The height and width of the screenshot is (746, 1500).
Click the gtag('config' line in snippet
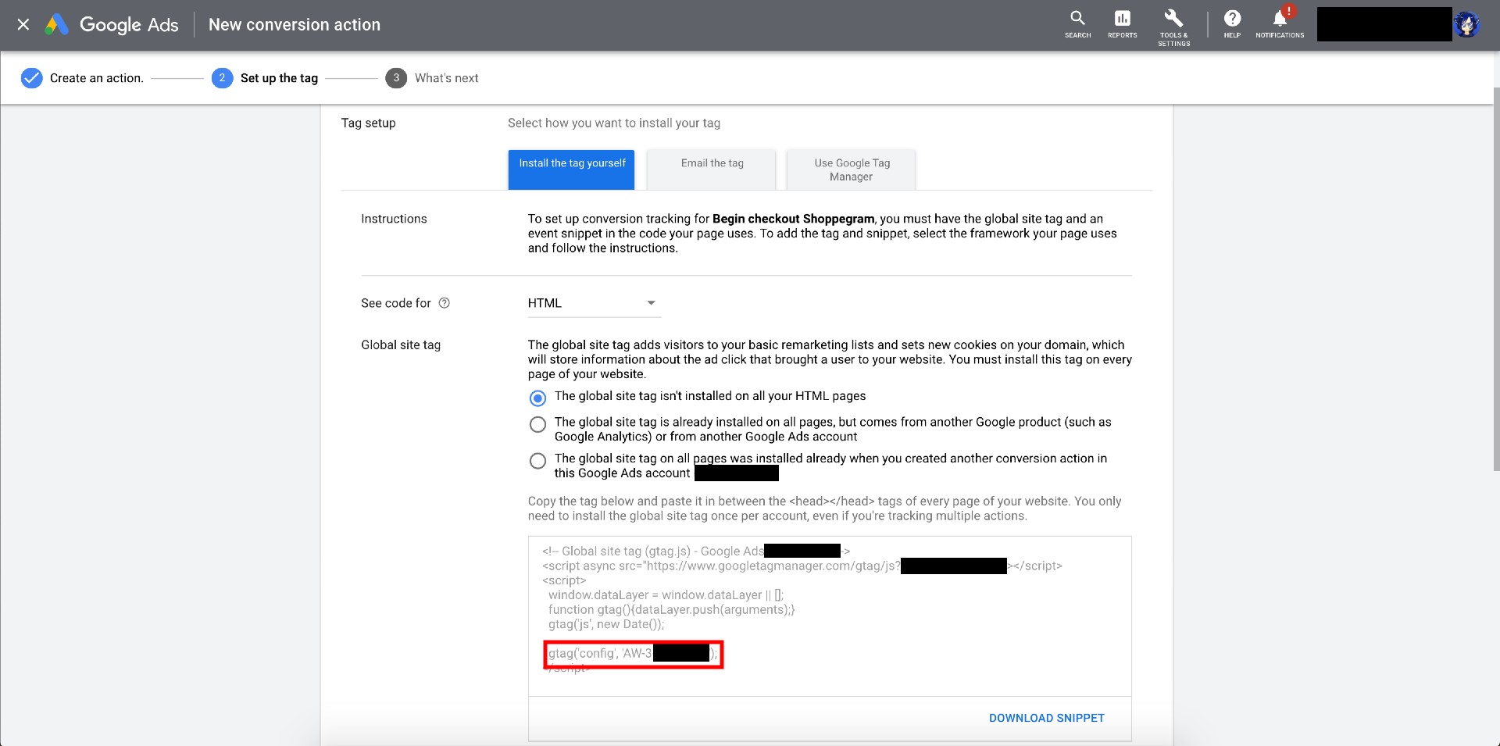(633, 654)
